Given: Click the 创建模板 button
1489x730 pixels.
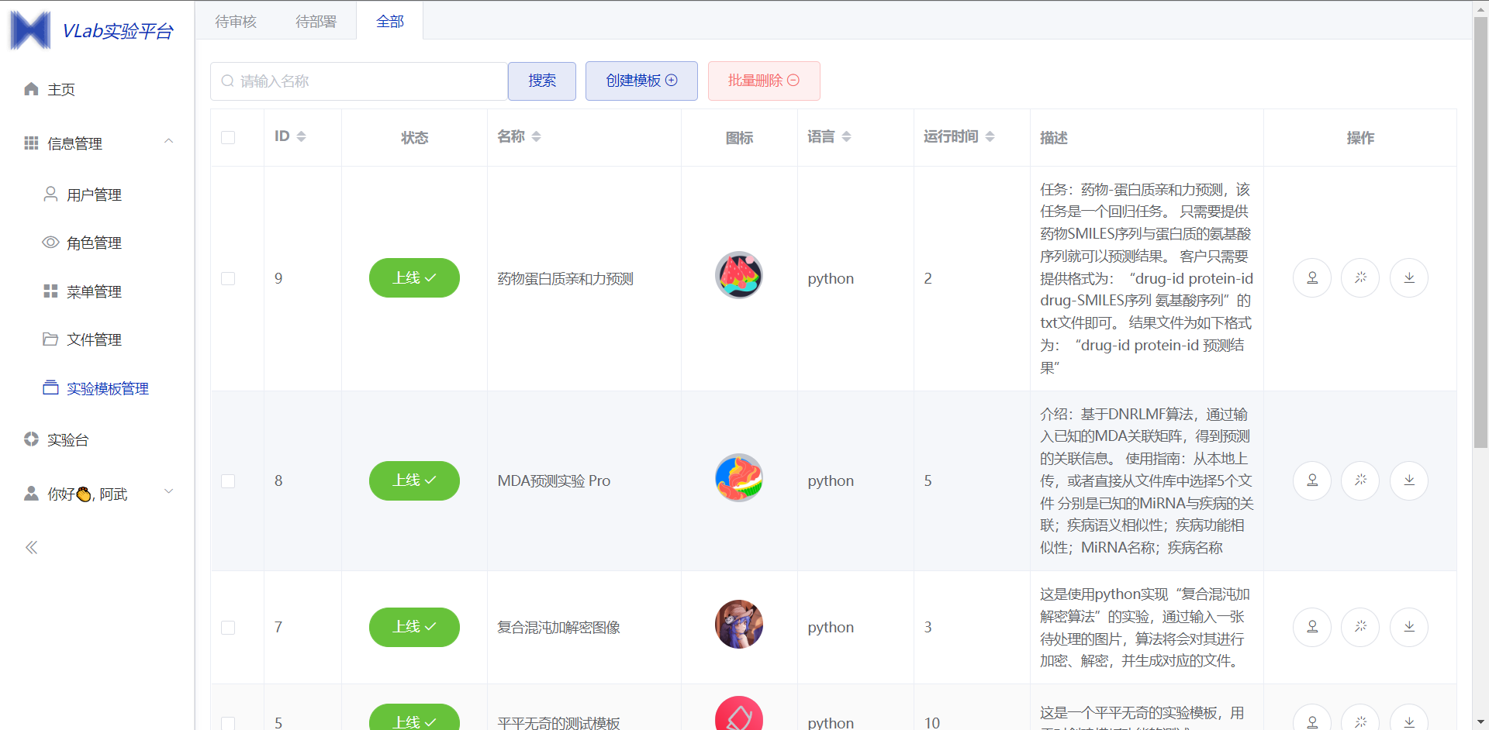Looking at the screenshot, I should pyautogui.click(x=641, y=81).
